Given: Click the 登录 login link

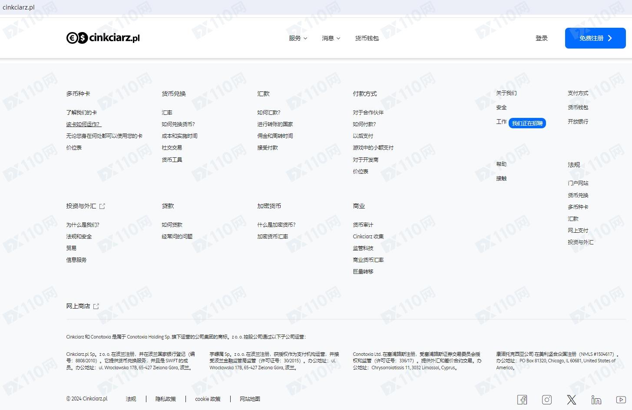Looking at the screenshot, I should [x=542, y=38].
